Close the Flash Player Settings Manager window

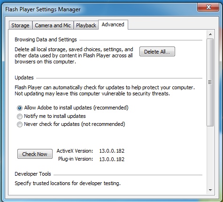(x=208, y=7)
